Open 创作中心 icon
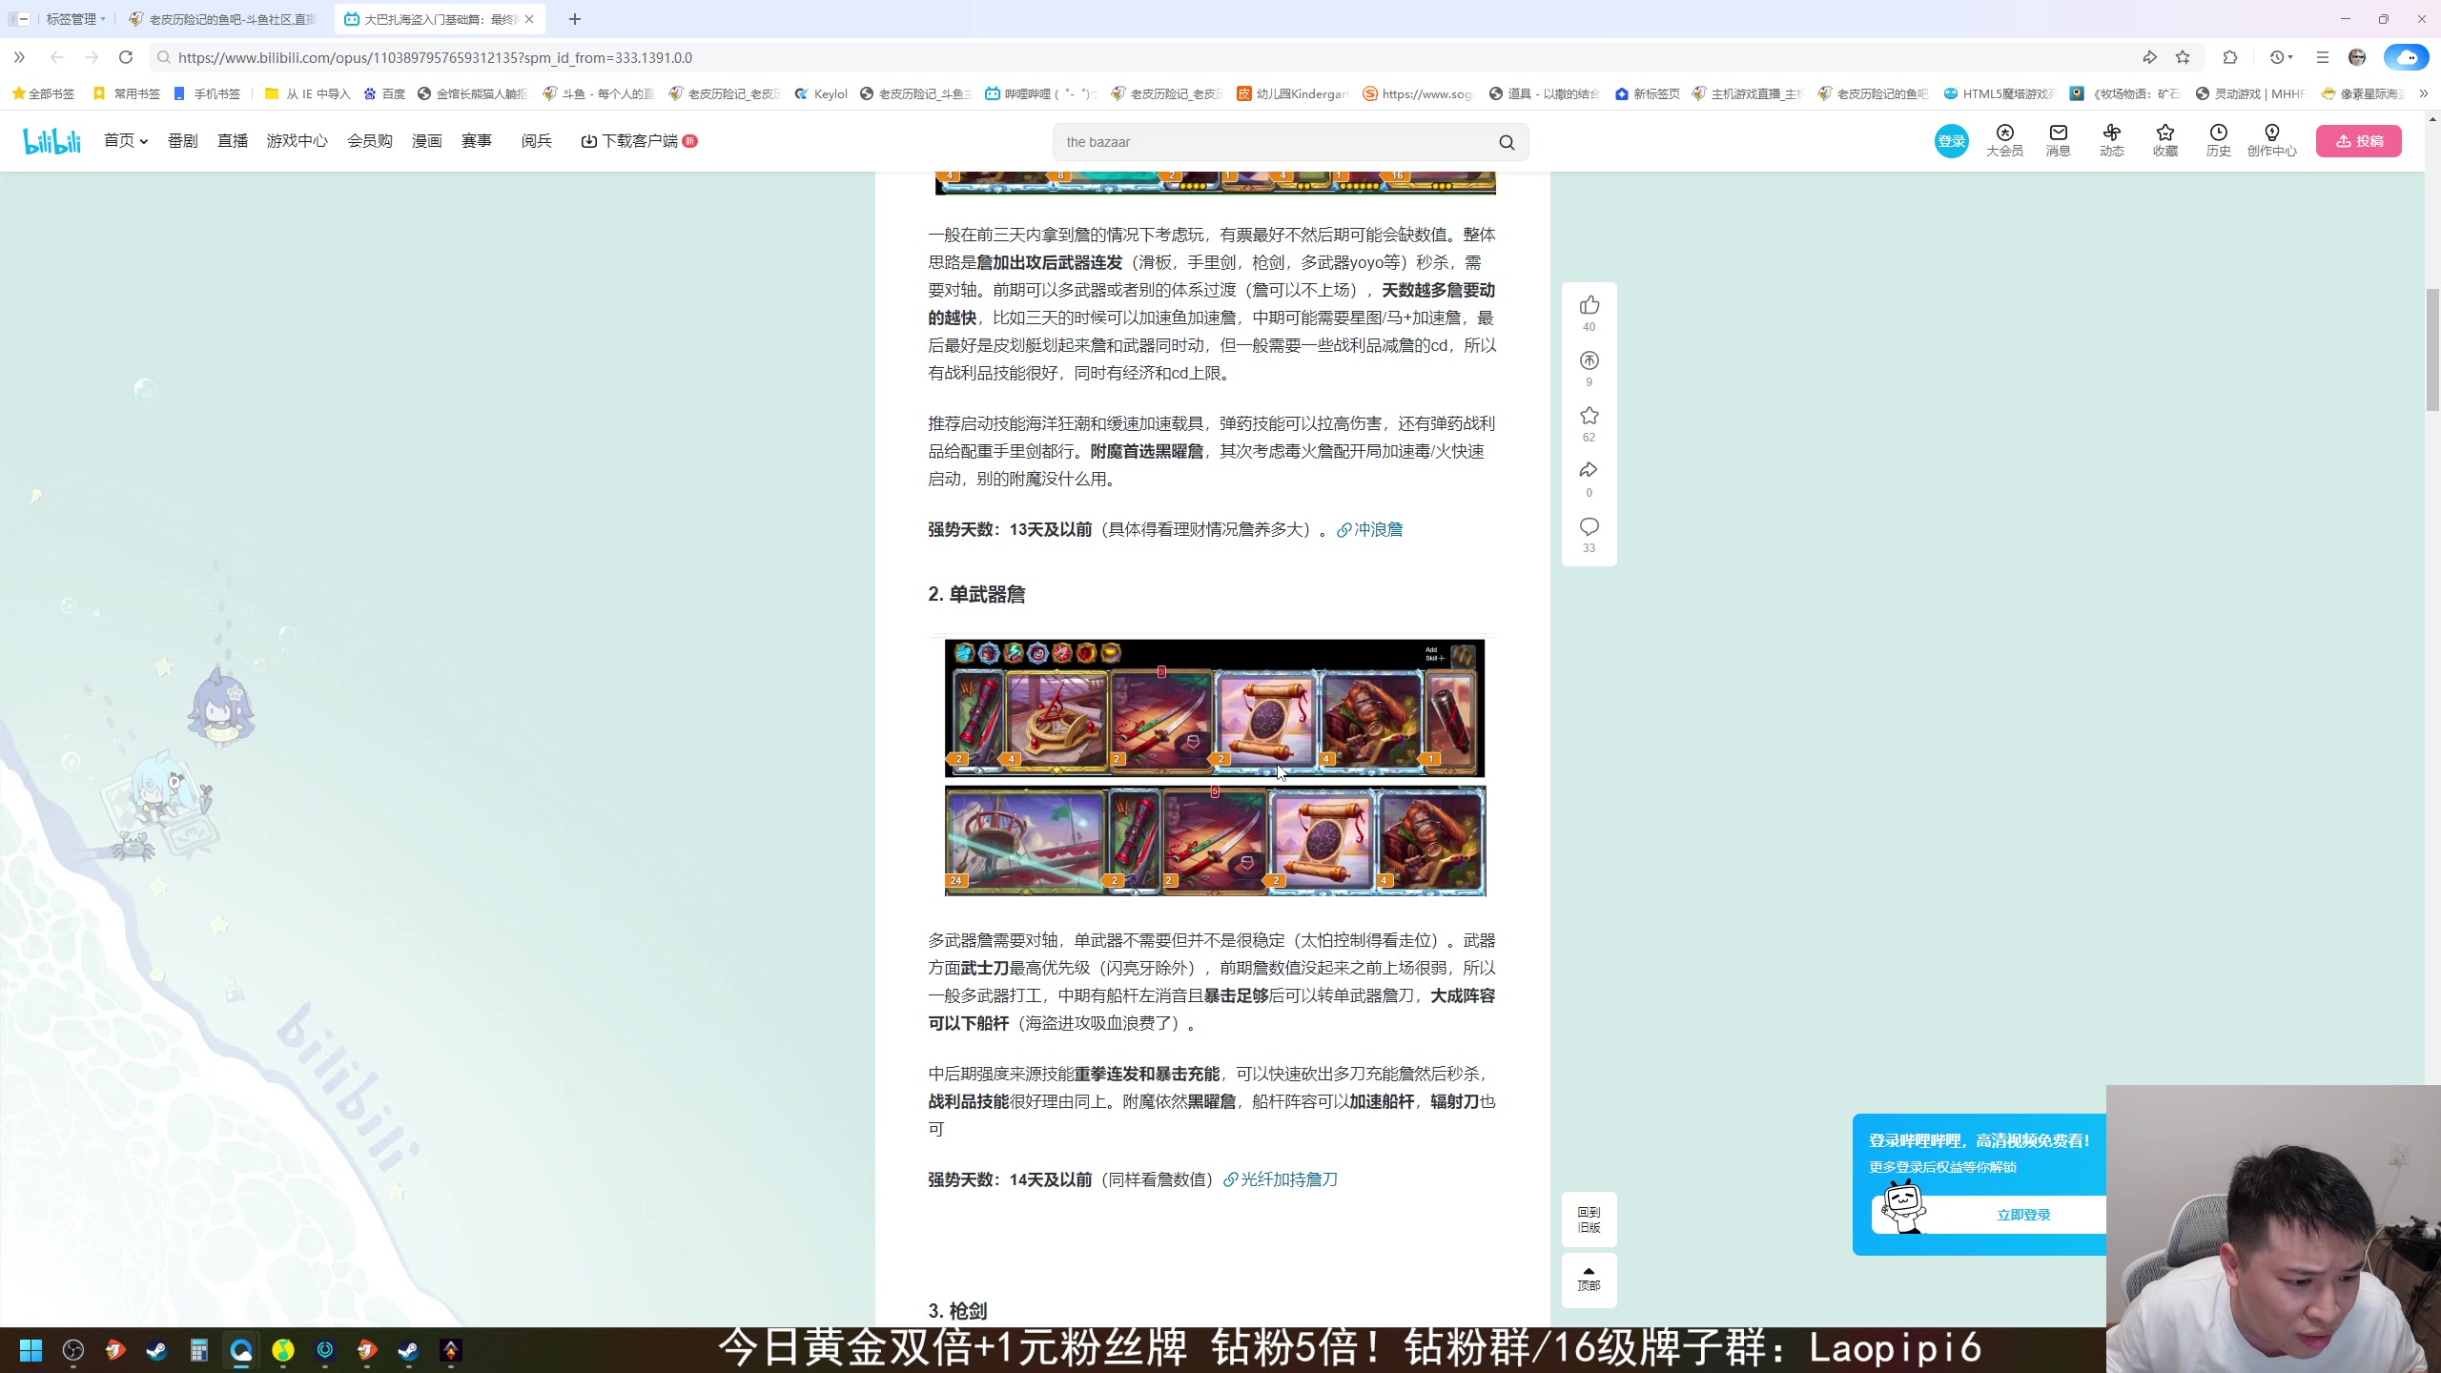The height and width of the screenshot is (1373, 2441). tap(2271, 140)
